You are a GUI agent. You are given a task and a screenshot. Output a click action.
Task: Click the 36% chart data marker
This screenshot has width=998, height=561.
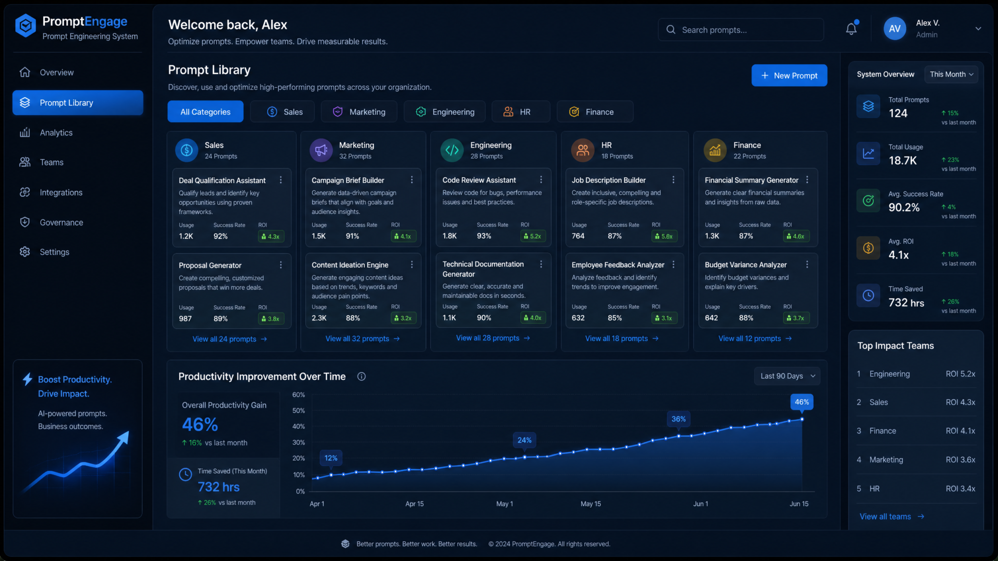(x=678, y=419)
